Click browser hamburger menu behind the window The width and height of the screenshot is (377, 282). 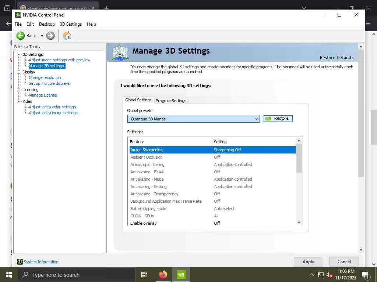[x=368, y=23]
